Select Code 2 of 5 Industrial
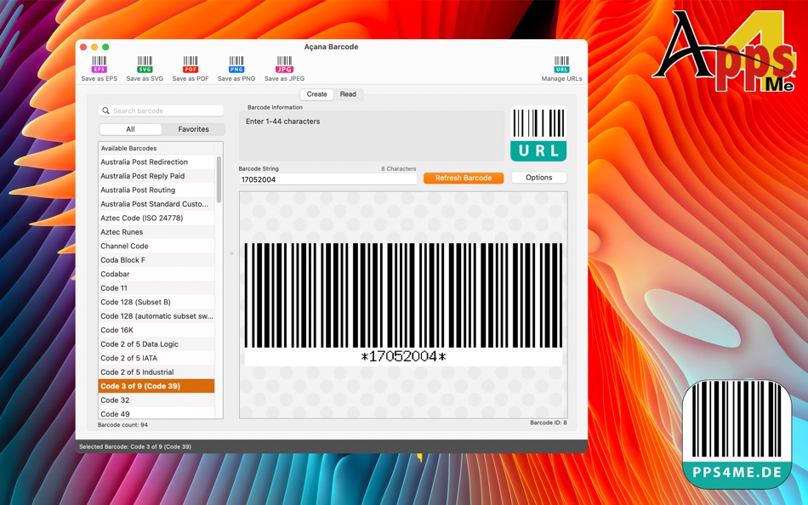Screen dimensions: 808x505 (156, 372)
